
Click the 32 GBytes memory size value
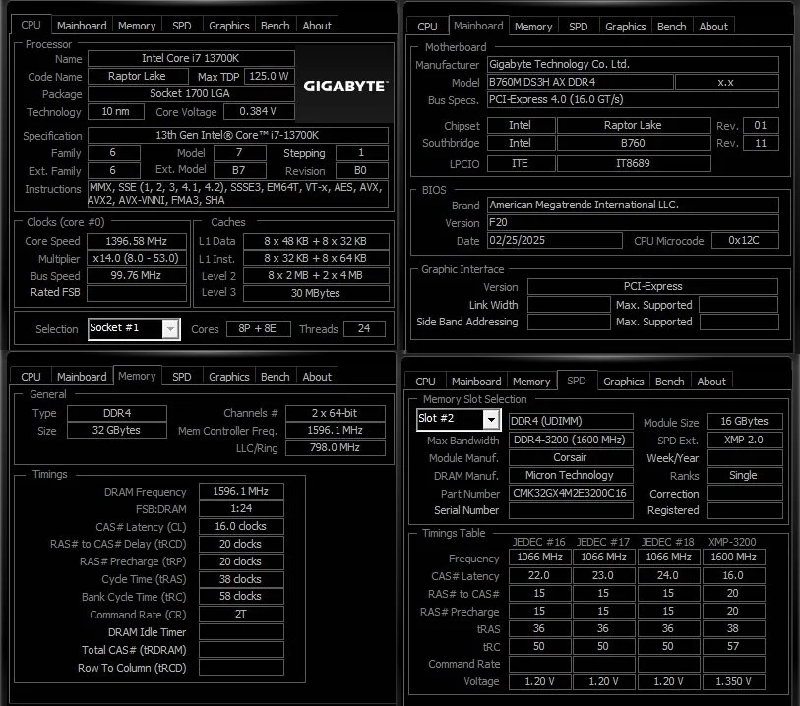117,430
